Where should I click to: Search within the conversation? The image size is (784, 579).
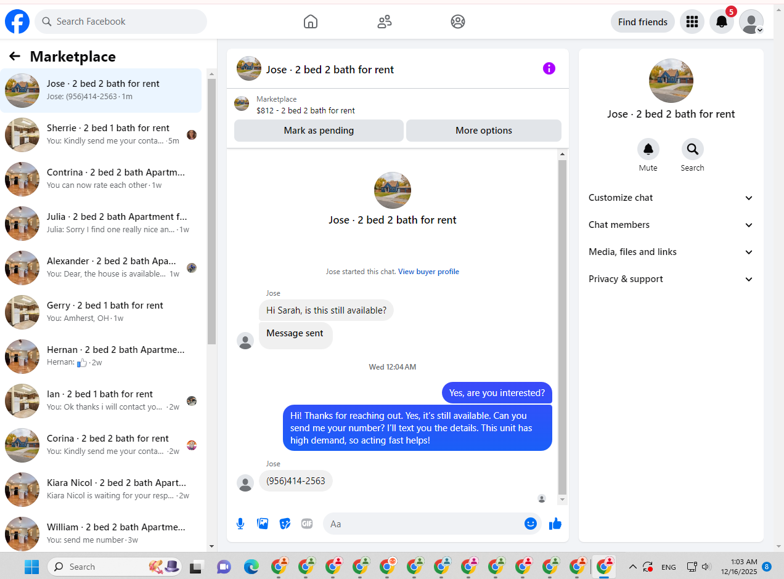coord(693,149)
